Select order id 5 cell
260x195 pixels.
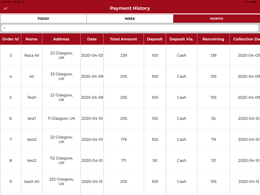pyautogui.click(x=11, y=97)
